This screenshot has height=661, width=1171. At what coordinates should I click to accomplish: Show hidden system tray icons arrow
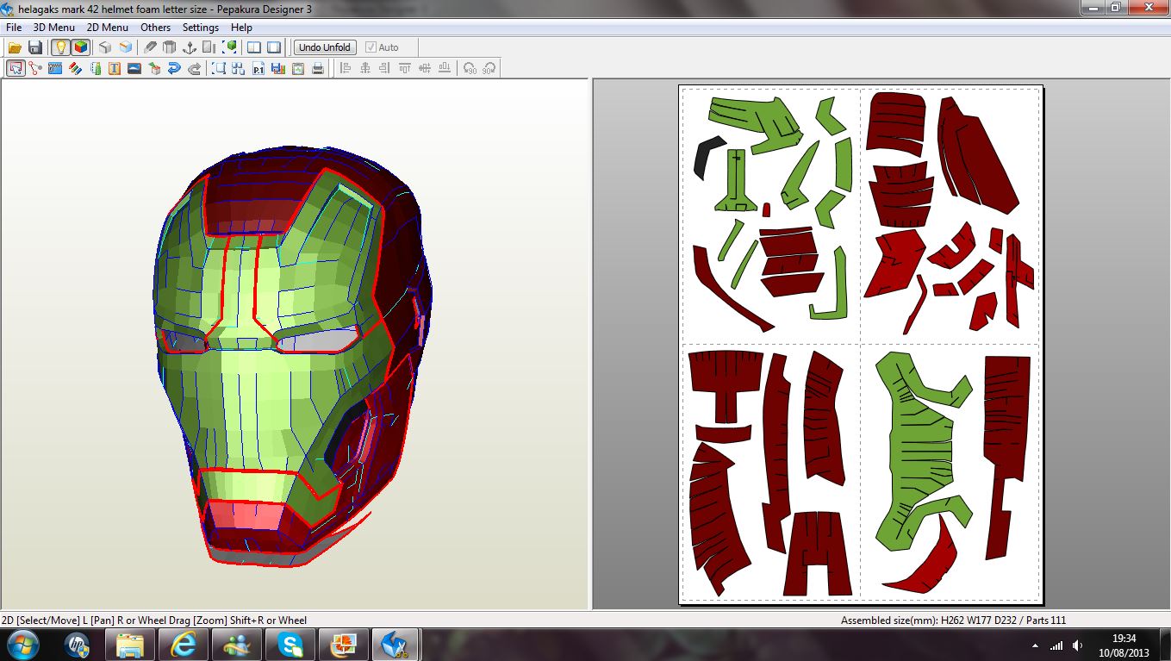tap(1035, 645)
